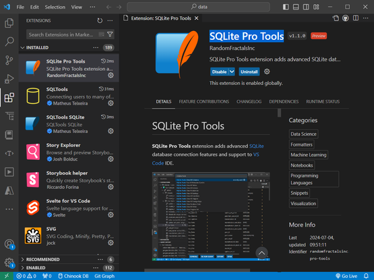Open hidden menu bar items ellipsis
Image resolution: width=374 pixels, height=280 pixels.
92,7
